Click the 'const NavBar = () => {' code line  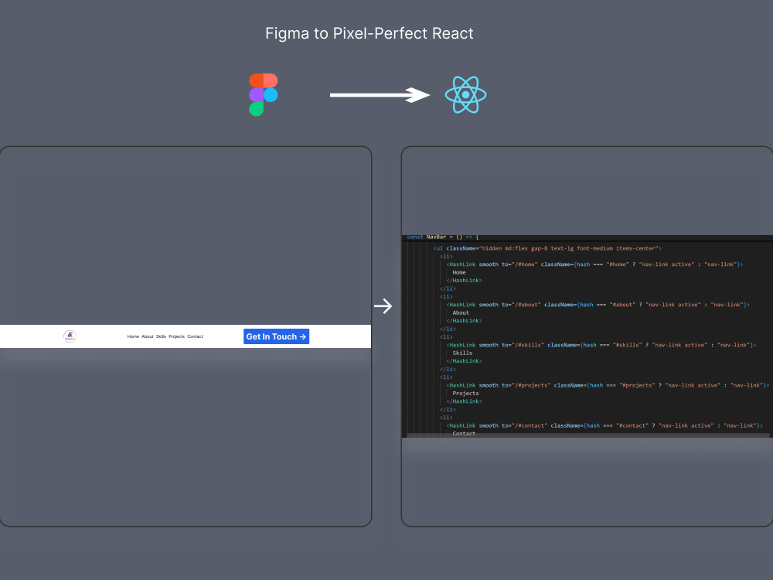coord(442,237)
